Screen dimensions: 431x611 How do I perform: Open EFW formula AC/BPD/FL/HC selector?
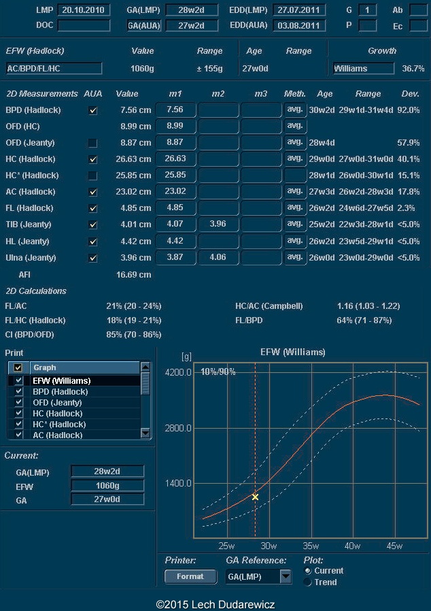[x=54, y=69]
